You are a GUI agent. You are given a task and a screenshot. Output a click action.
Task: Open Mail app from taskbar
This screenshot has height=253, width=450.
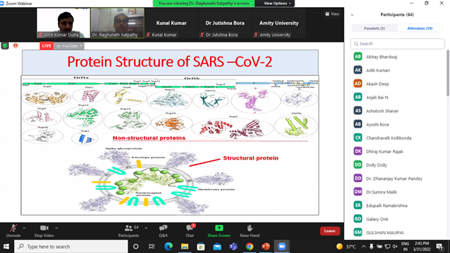217,247
